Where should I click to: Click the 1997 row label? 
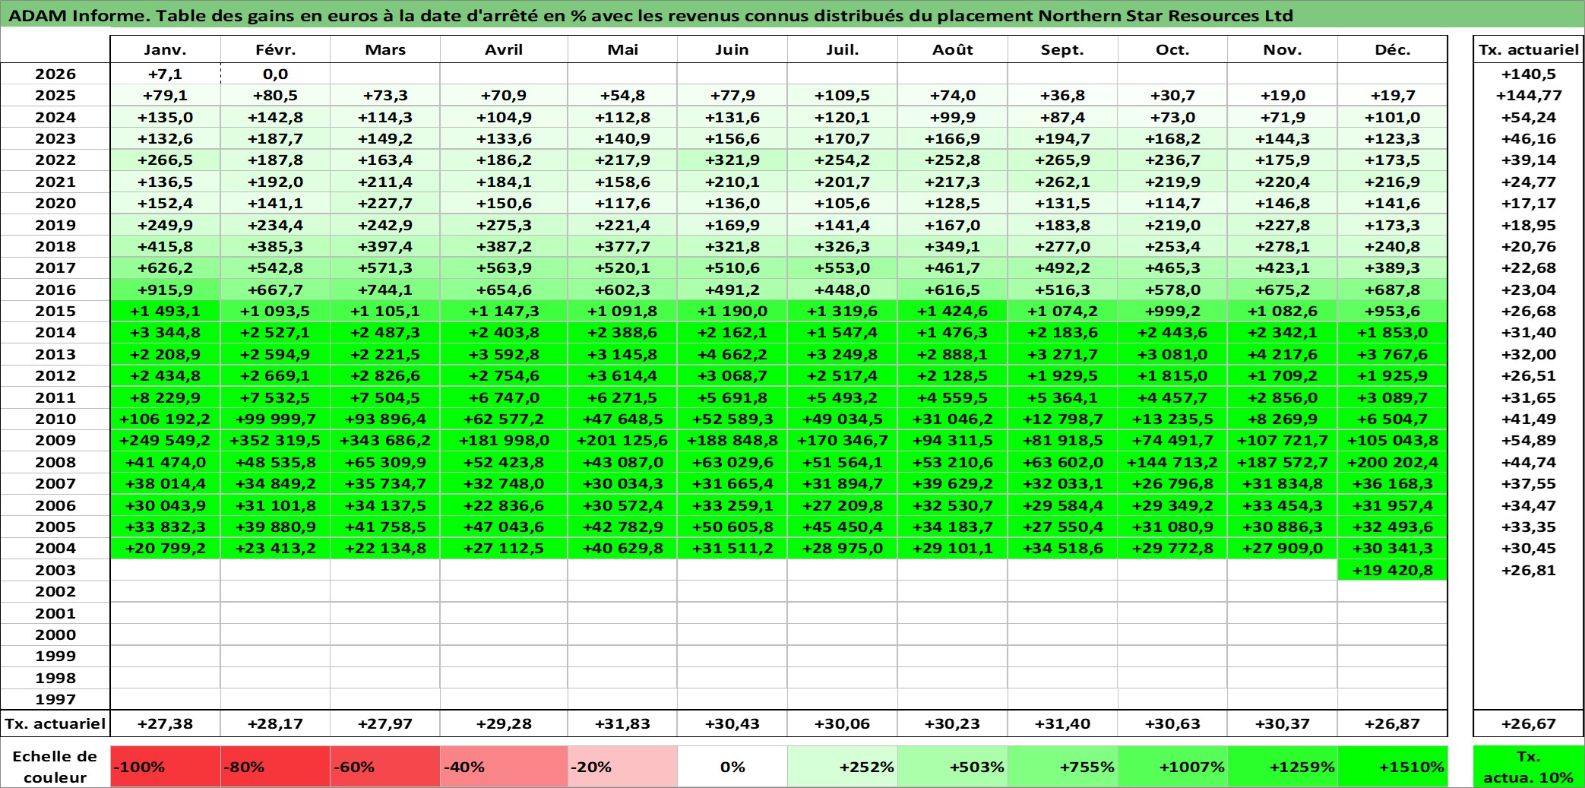pyautogui.click(x=55, y=699)
